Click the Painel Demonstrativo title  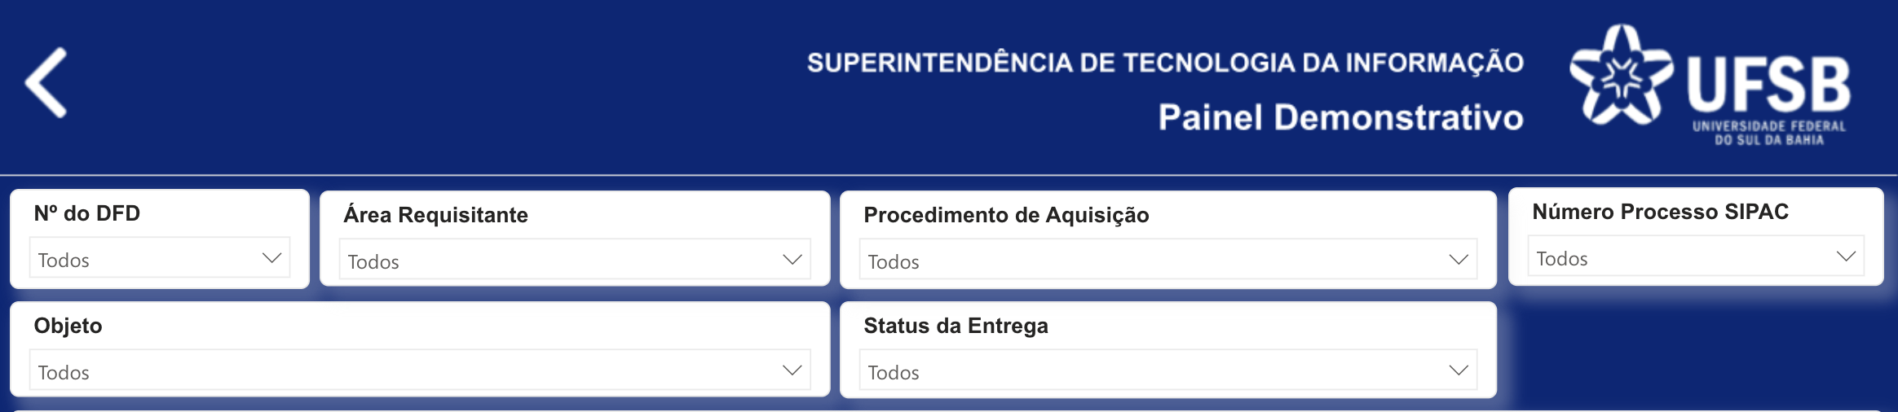click(x=1340, y=117)
